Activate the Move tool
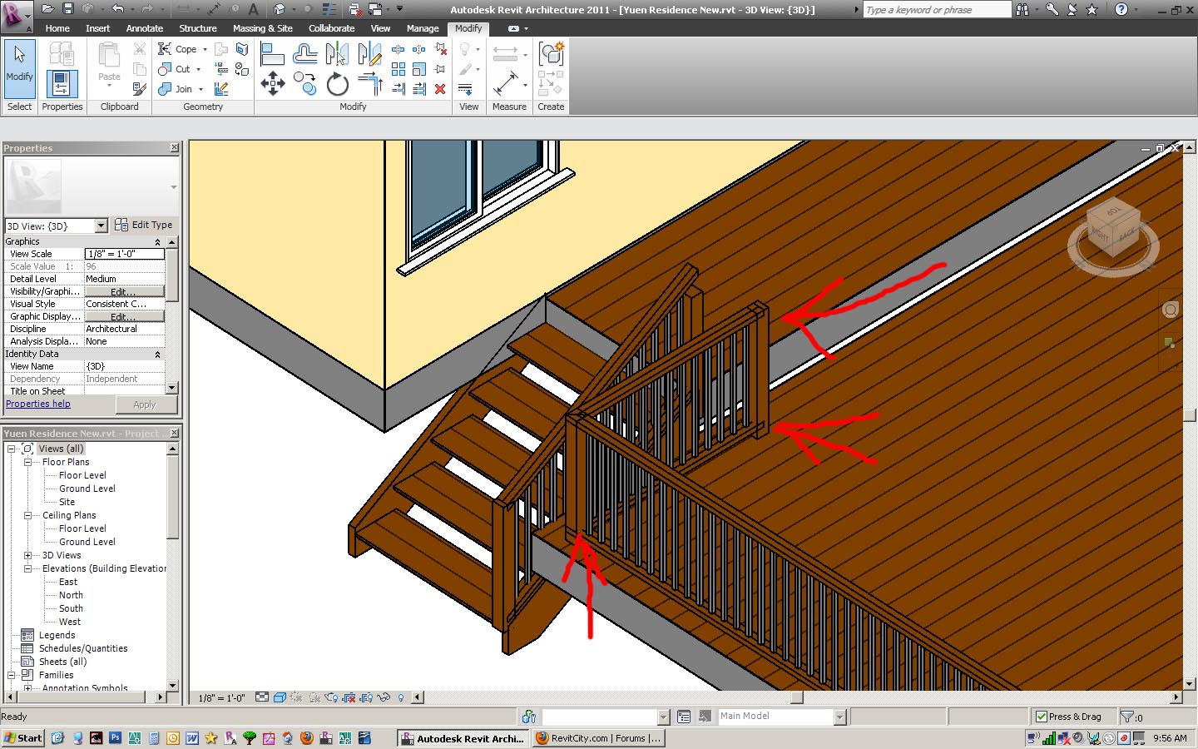Image resolution: width=1198 pixels, height=749 pixels. tap(272, 83)
